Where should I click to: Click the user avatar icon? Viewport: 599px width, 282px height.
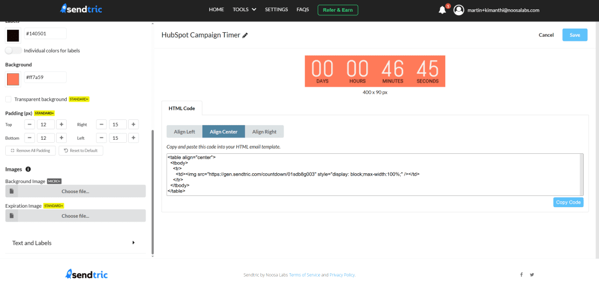click(459, 11)
